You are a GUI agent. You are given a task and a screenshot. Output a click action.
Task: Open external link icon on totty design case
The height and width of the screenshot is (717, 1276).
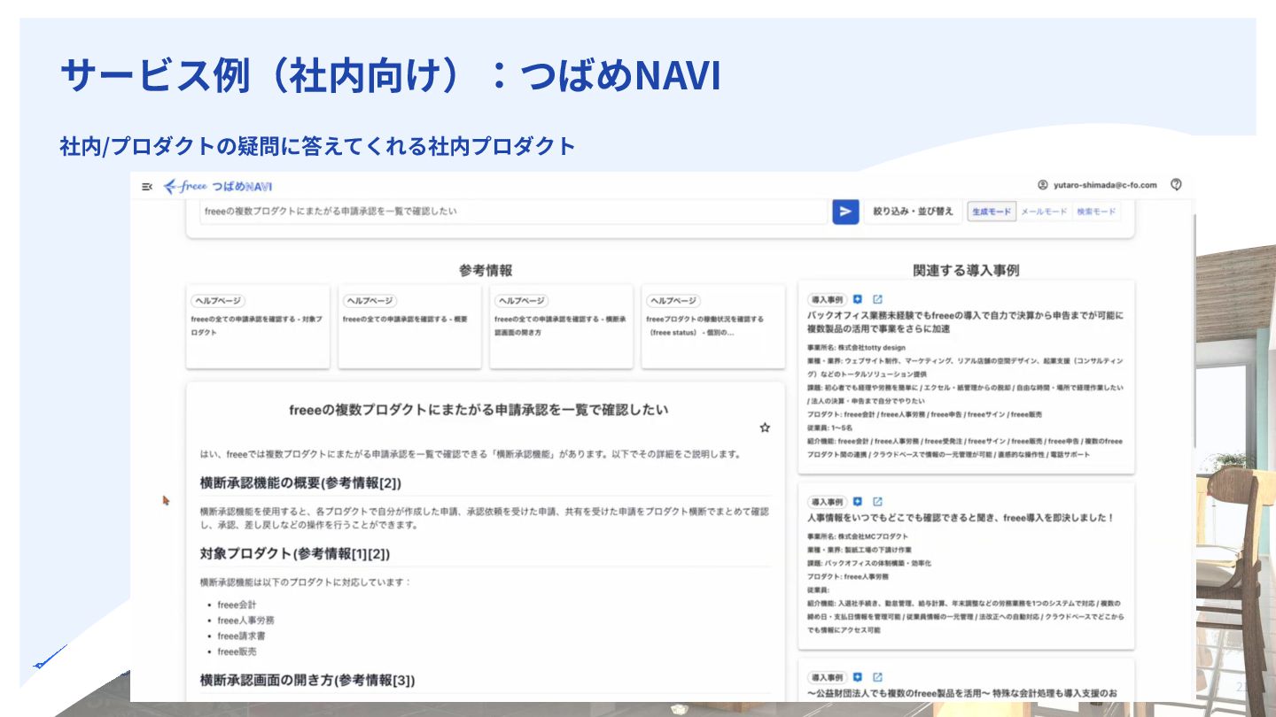878,300
